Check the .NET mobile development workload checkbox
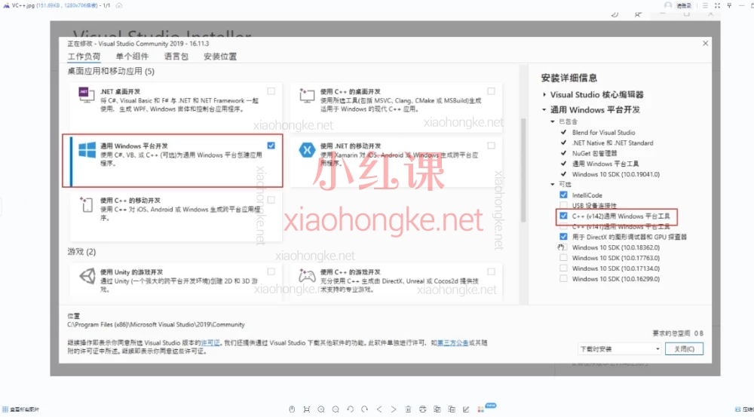The height and width of the screenshot is (417, 754). tap(491, 146)
